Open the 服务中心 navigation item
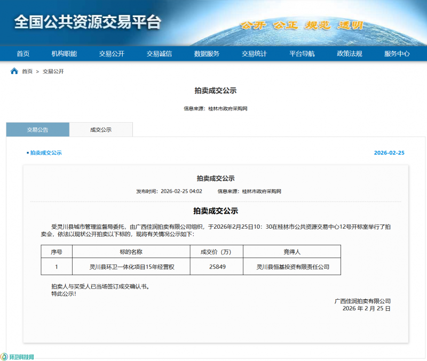The width and height of the screenshot is (427, 361). 397,54
